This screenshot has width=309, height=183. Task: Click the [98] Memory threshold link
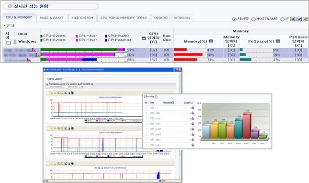tap(231, 55)
